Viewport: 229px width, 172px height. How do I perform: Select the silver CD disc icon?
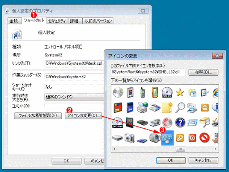pos(118,92)
